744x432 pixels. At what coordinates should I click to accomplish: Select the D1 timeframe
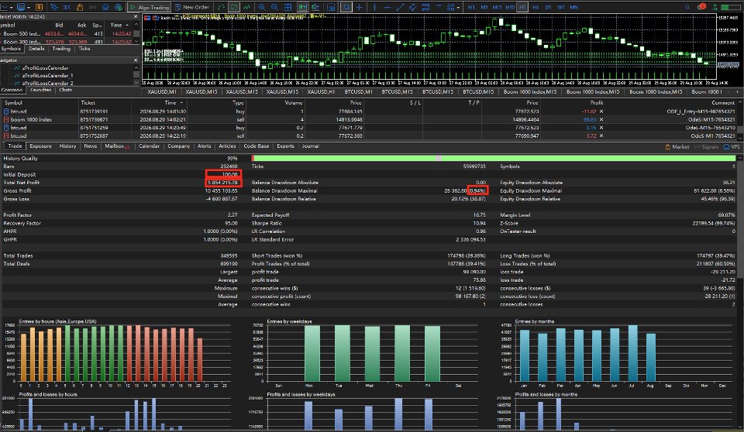(548, 7)
